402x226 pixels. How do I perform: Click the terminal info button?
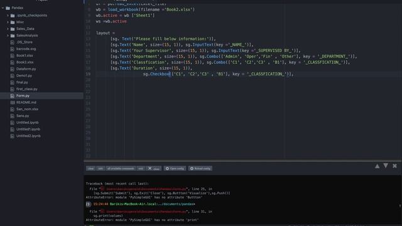[100, 168]
